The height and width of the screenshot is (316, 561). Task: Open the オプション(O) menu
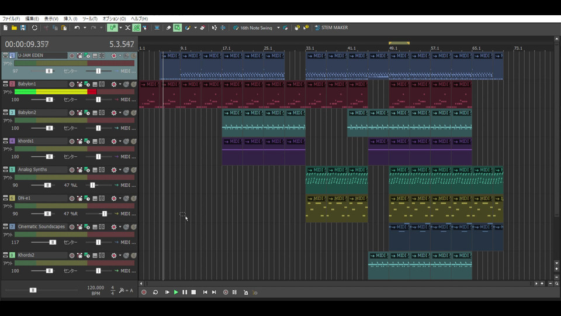click(114, 19)
